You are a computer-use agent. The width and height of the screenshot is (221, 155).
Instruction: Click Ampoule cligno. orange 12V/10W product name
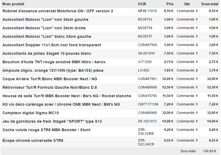point(53,70)
